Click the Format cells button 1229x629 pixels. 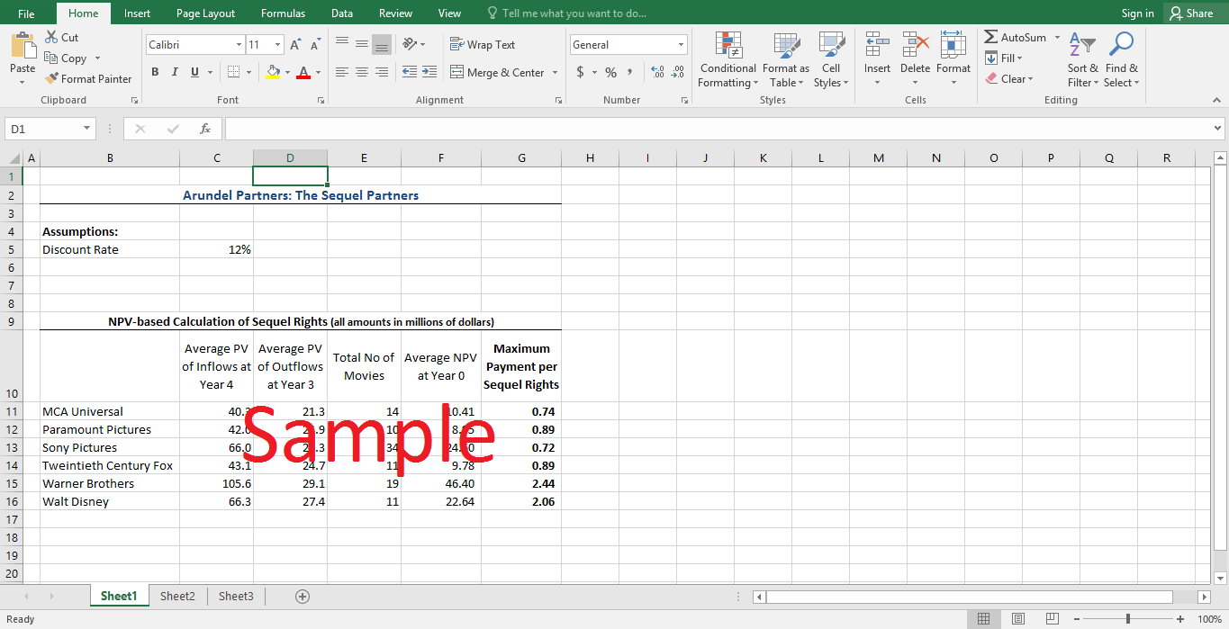(953, 59)
